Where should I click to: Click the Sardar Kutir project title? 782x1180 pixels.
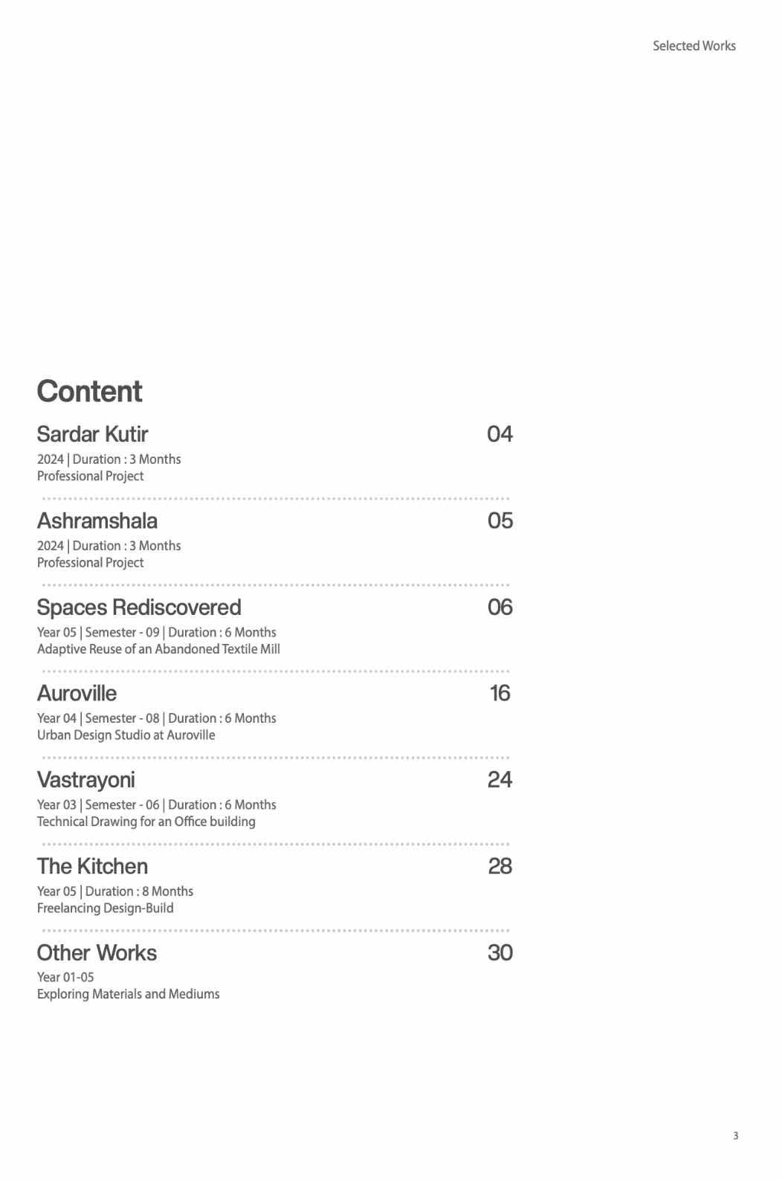tap(92, 433)
